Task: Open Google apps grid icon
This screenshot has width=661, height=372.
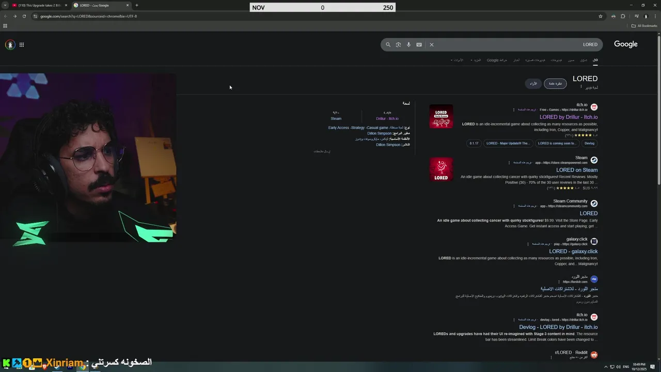Action: click(22, 45)
